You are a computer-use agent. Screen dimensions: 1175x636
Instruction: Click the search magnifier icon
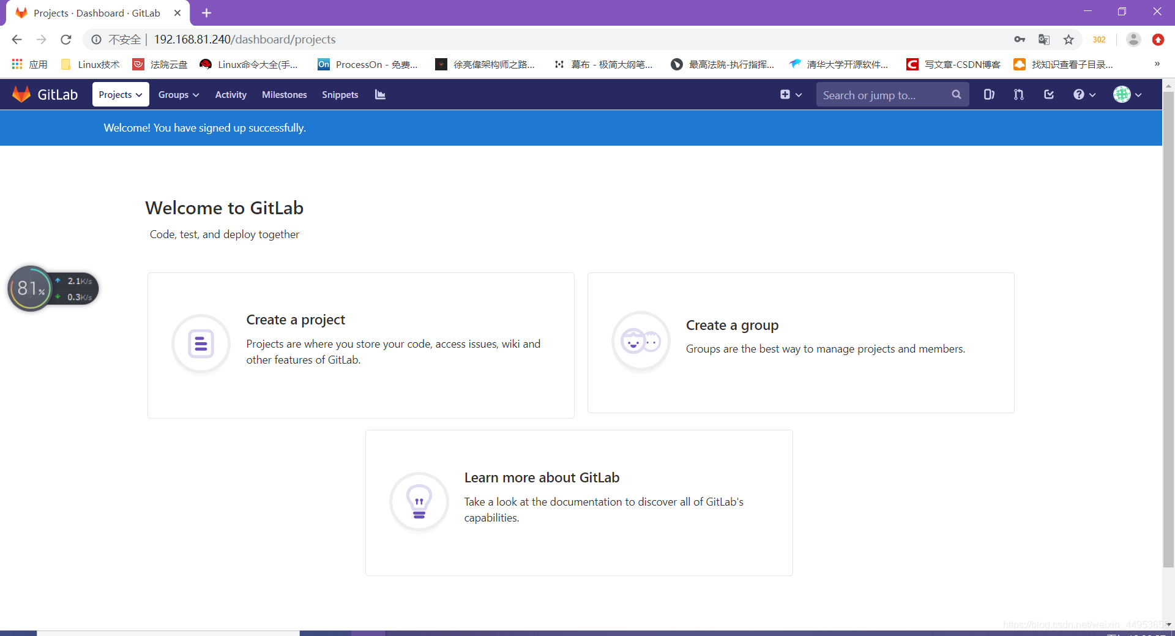(957, 94)
